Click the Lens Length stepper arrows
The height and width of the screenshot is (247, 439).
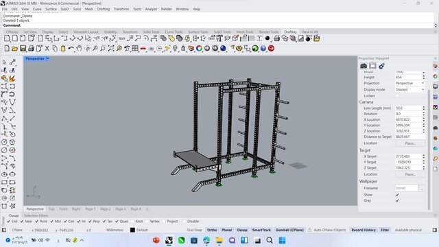pos(424,108)
